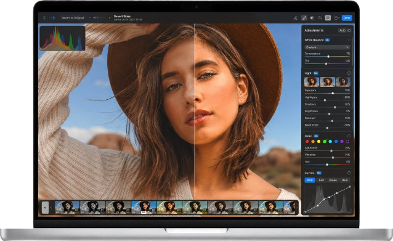Screen dimensions: 393x241
Task: Select the purple color range dot
Action: coord(342,141)
